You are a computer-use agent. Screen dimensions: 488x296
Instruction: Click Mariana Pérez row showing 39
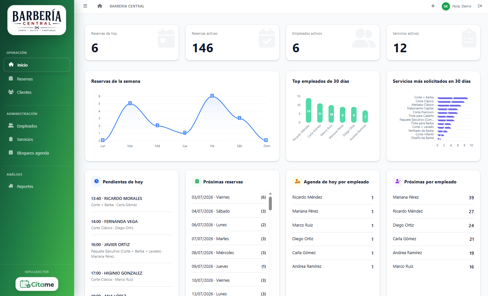433,197
